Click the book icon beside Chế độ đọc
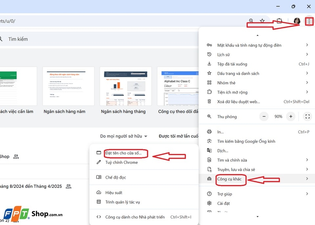Viewport: 315px width, 225px height. (99, 177)
